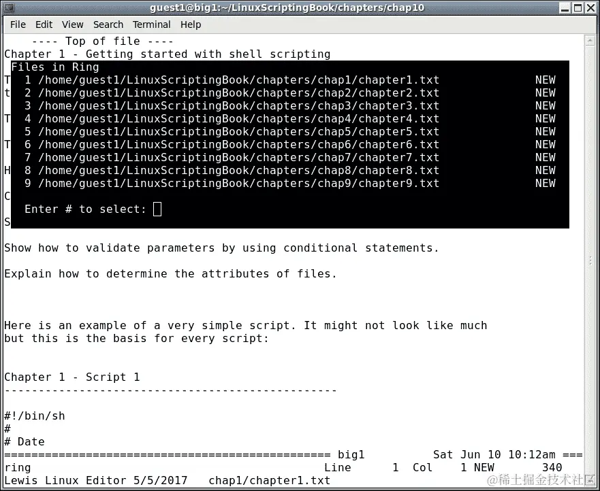Click the '# Date' comment line
Viewport: 600px width, 491px height.
(x=25, y=442)
